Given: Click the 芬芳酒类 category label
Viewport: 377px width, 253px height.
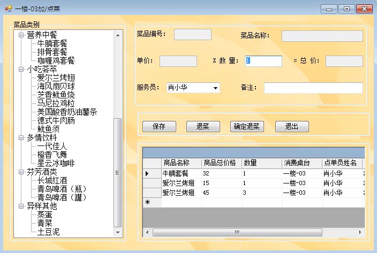Looking at the screenshot, I should coord(42,172).
